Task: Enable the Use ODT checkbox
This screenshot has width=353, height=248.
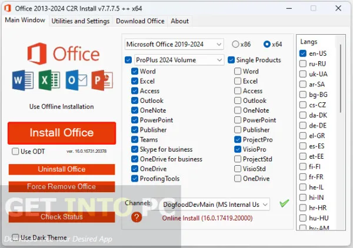Action: click(x=15, y=151)
